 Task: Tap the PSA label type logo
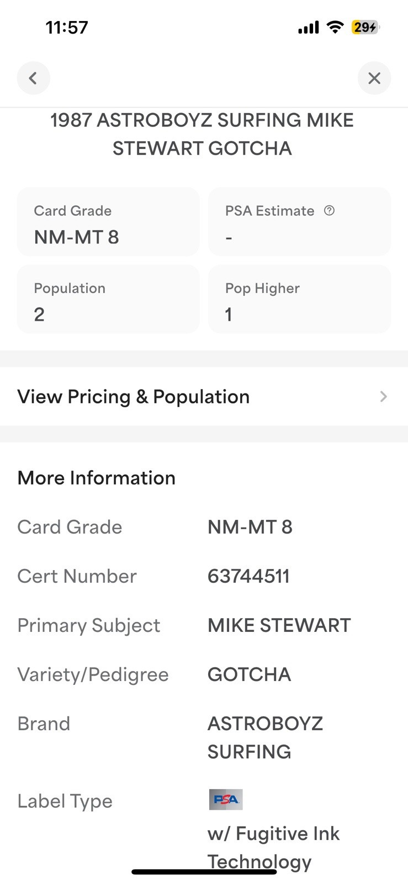tap(225, 799)
